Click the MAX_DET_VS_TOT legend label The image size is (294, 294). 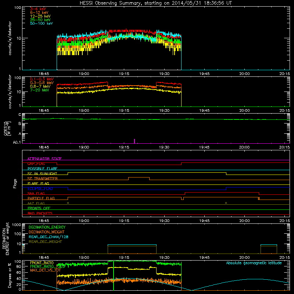[45, 270]
